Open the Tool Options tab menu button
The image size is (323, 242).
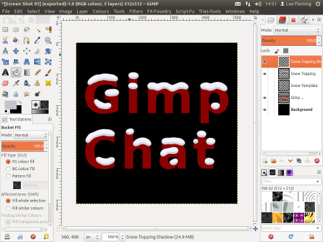50,119
